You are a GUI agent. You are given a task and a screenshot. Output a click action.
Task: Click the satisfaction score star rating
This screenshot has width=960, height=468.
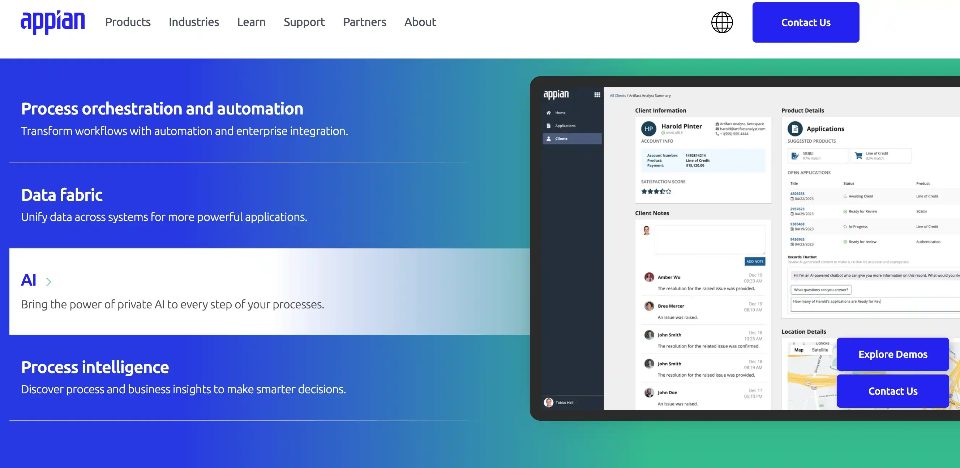coord(656,191)
